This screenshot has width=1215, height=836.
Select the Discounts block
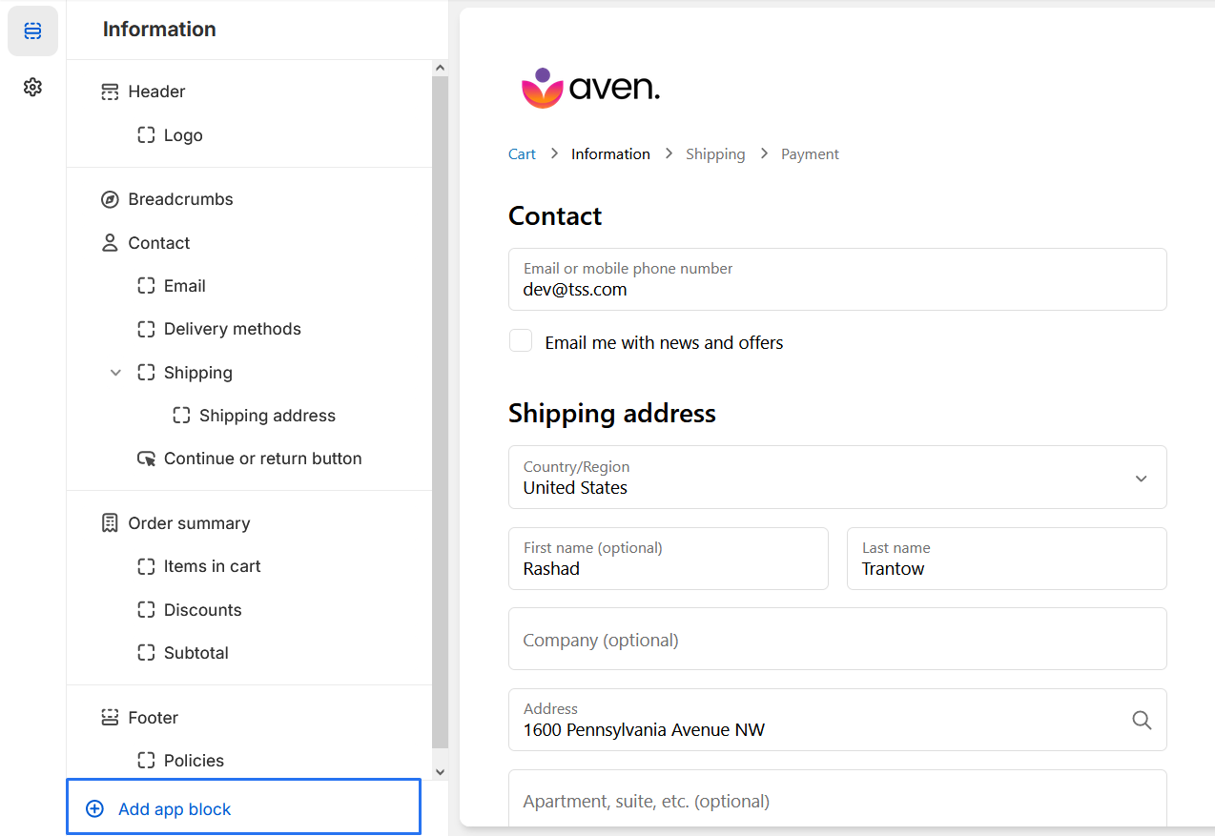[x=202, y=610]
